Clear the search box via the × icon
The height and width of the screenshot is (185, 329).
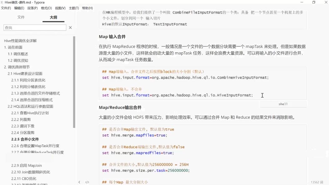point(70,27)
